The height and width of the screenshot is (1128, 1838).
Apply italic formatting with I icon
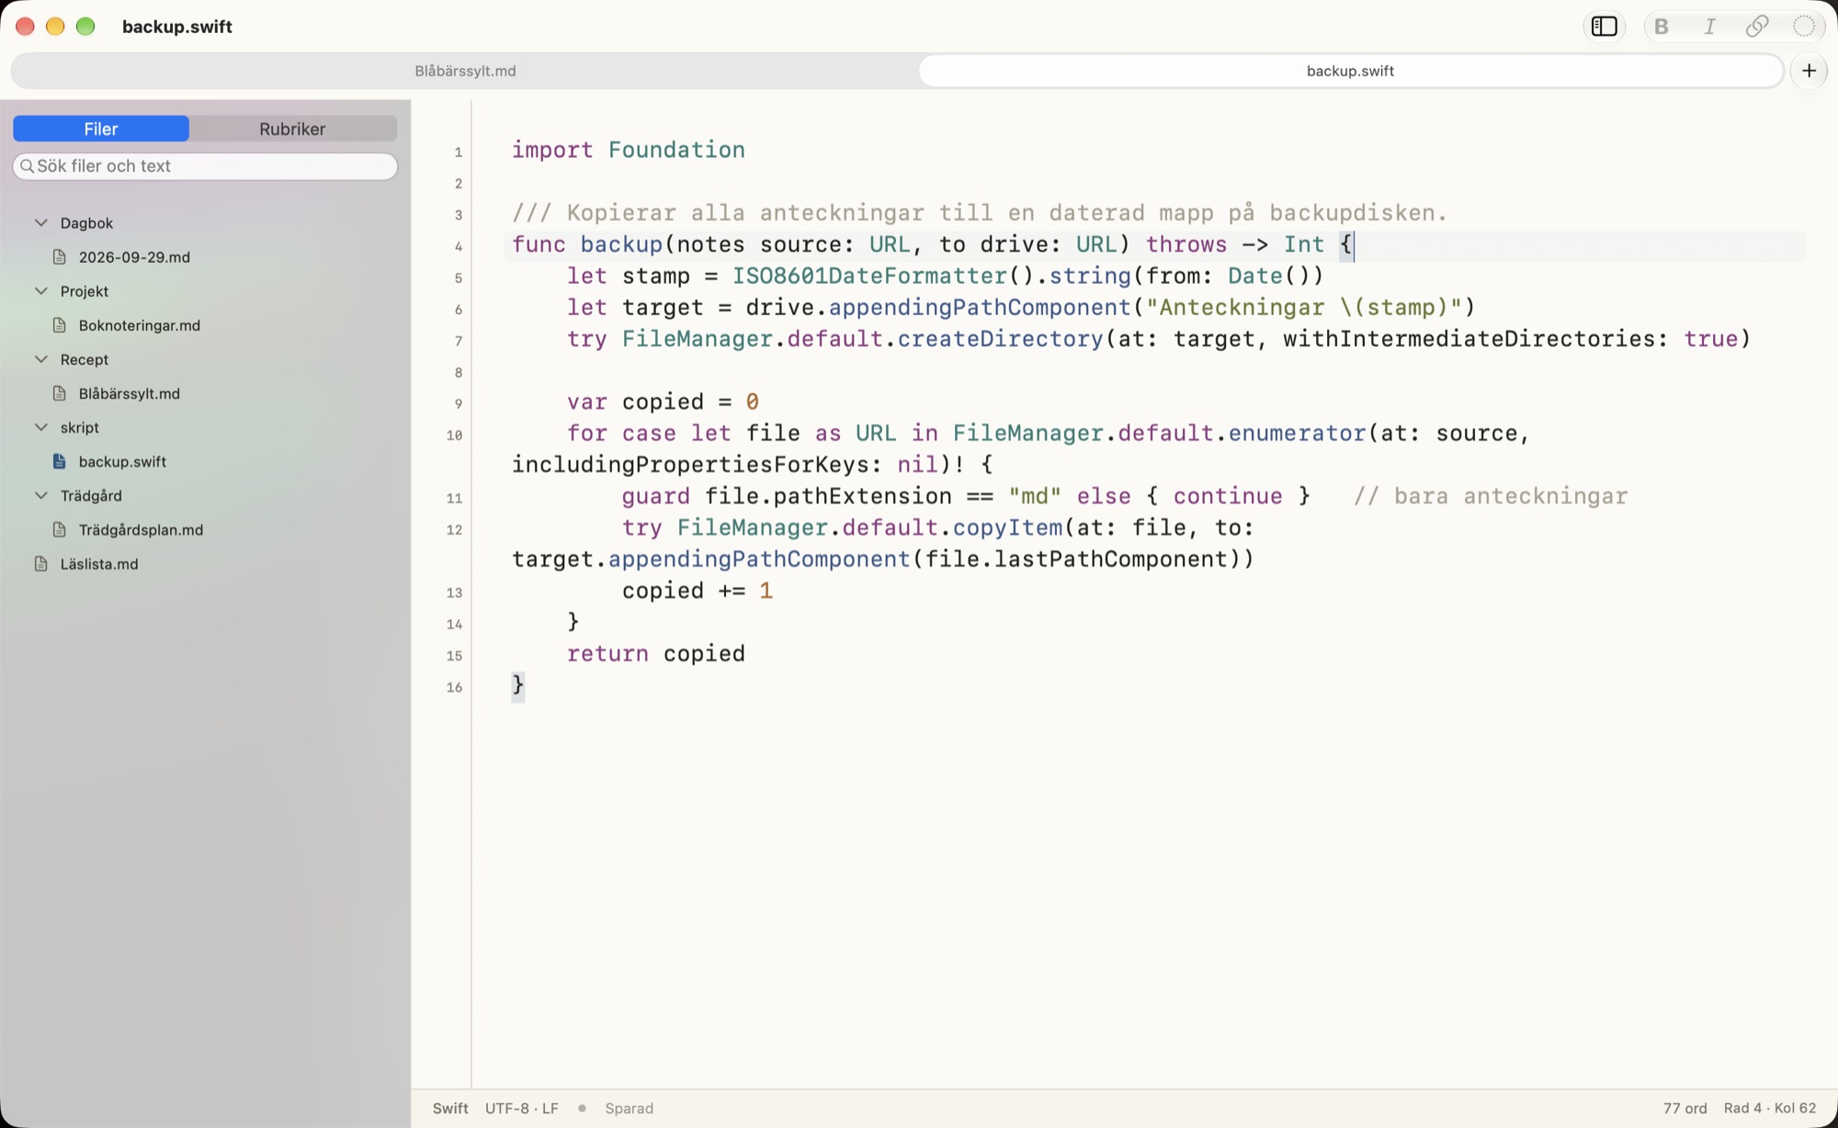[1709, 27]
